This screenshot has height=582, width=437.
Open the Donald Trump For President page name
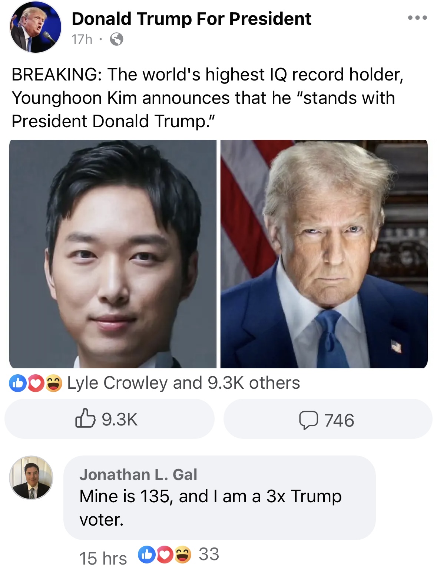tap(191, 19)
